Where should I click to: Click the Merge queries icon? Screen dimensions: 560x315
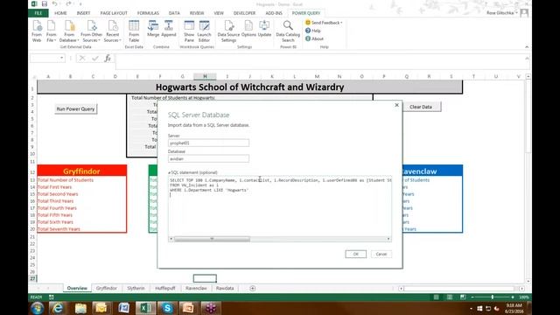[x=153, y=29]
